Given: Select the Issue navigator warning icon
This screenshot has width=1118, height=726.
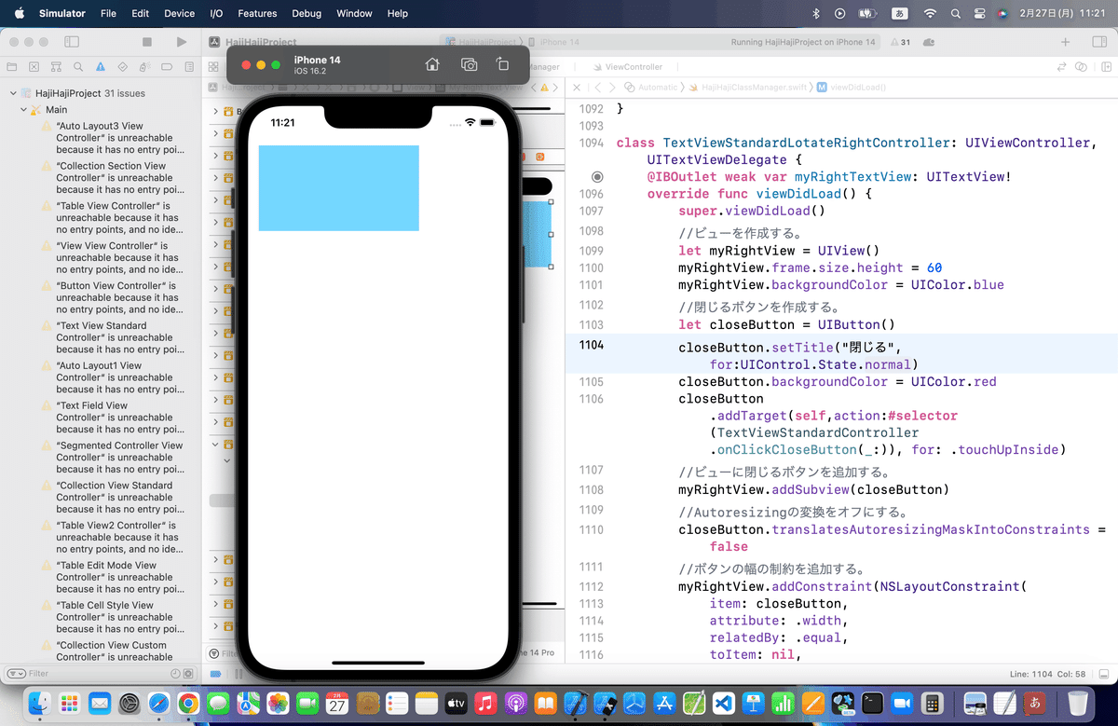Looking at the screenshot, I should click(x=101, y=67).
